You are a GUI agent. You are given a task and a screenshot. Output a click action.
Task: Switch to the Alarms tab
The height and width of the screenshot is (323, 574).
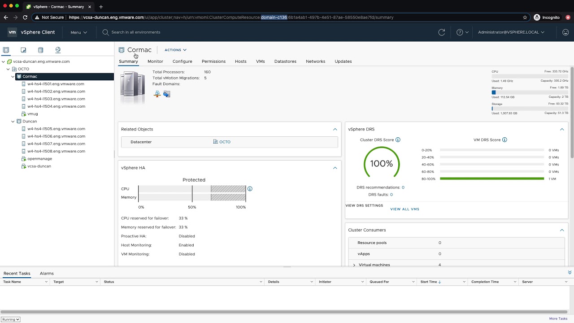coord(47,273)
